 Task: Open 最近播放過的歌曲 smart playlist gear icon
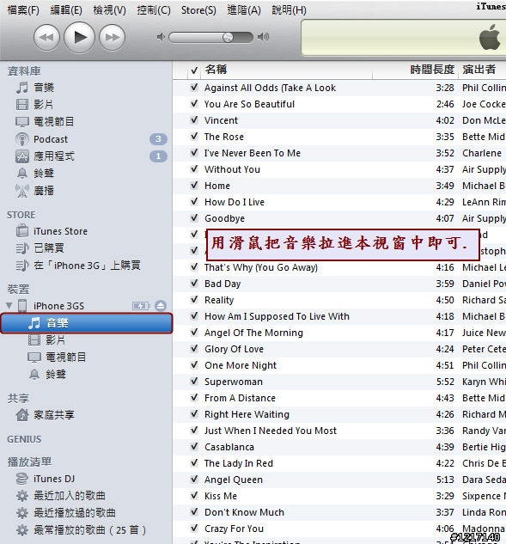point(22,513)
